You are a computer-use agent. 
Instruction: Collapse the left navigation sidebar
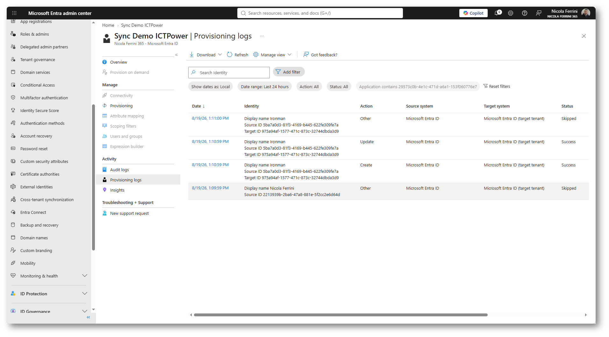[88, 317]
